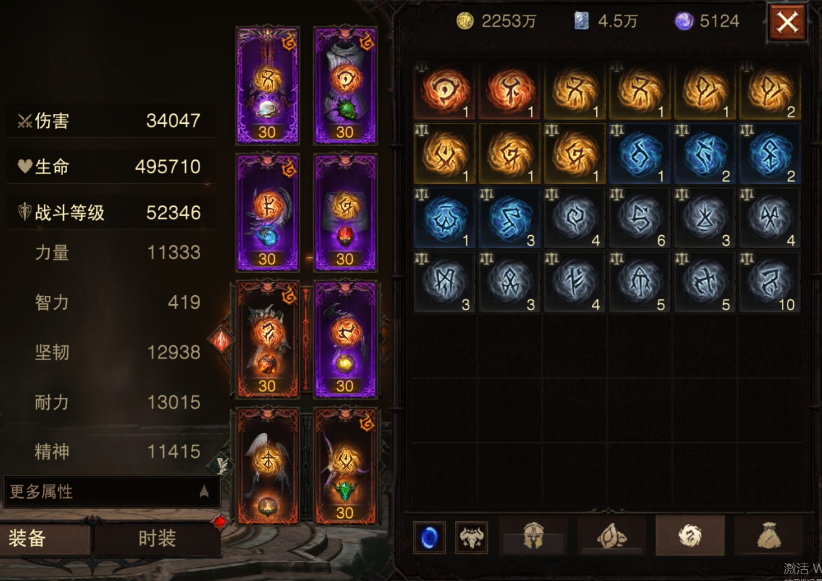Click the horned demon helm icon
The height and width of the screenshot is (581, 822).
click(x=471, y=537)
